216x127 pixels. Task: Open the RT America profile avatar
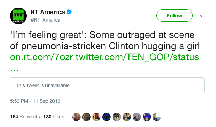pyautogui.click(x=18, y=16)
